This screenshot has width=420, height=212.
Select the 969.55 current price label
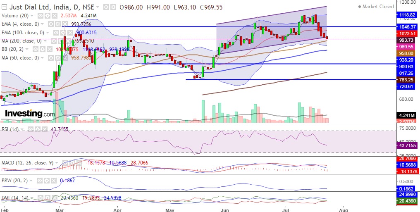tap(406, 47)
